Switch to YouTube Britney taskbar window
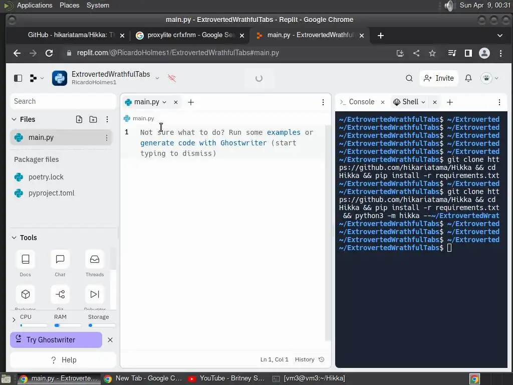Image resolution: width=513 pixels, height=385 pixels. (226, 378)
